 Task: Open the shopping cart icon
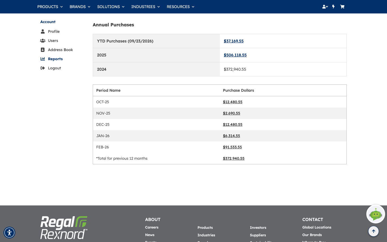tap(342, 7)
